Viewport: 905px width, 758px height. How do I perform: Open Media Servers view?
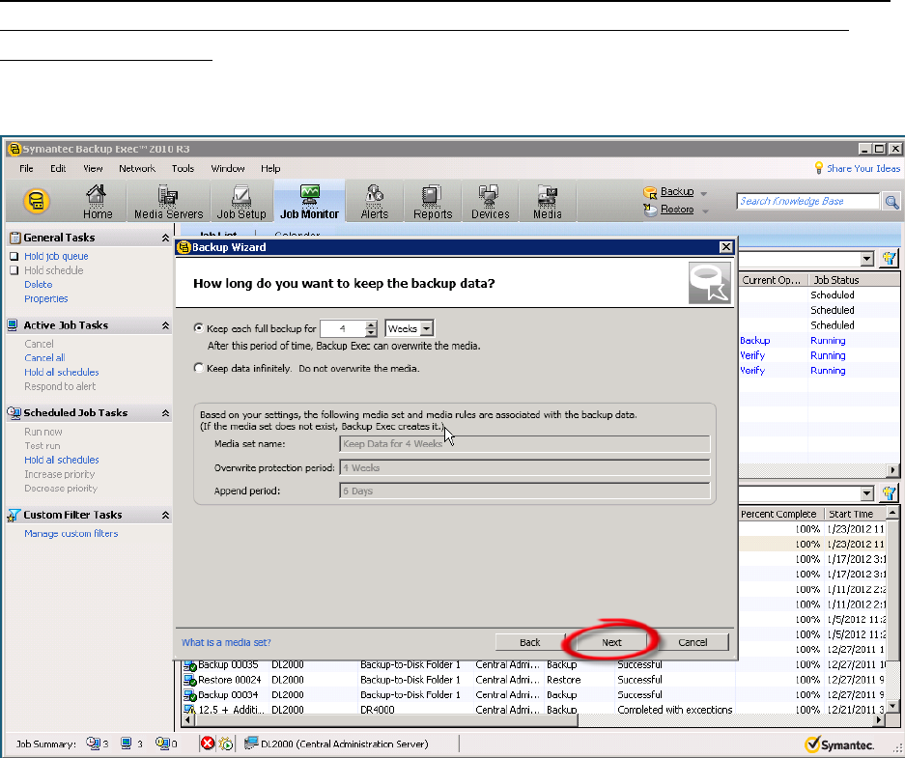coord(168,201)
